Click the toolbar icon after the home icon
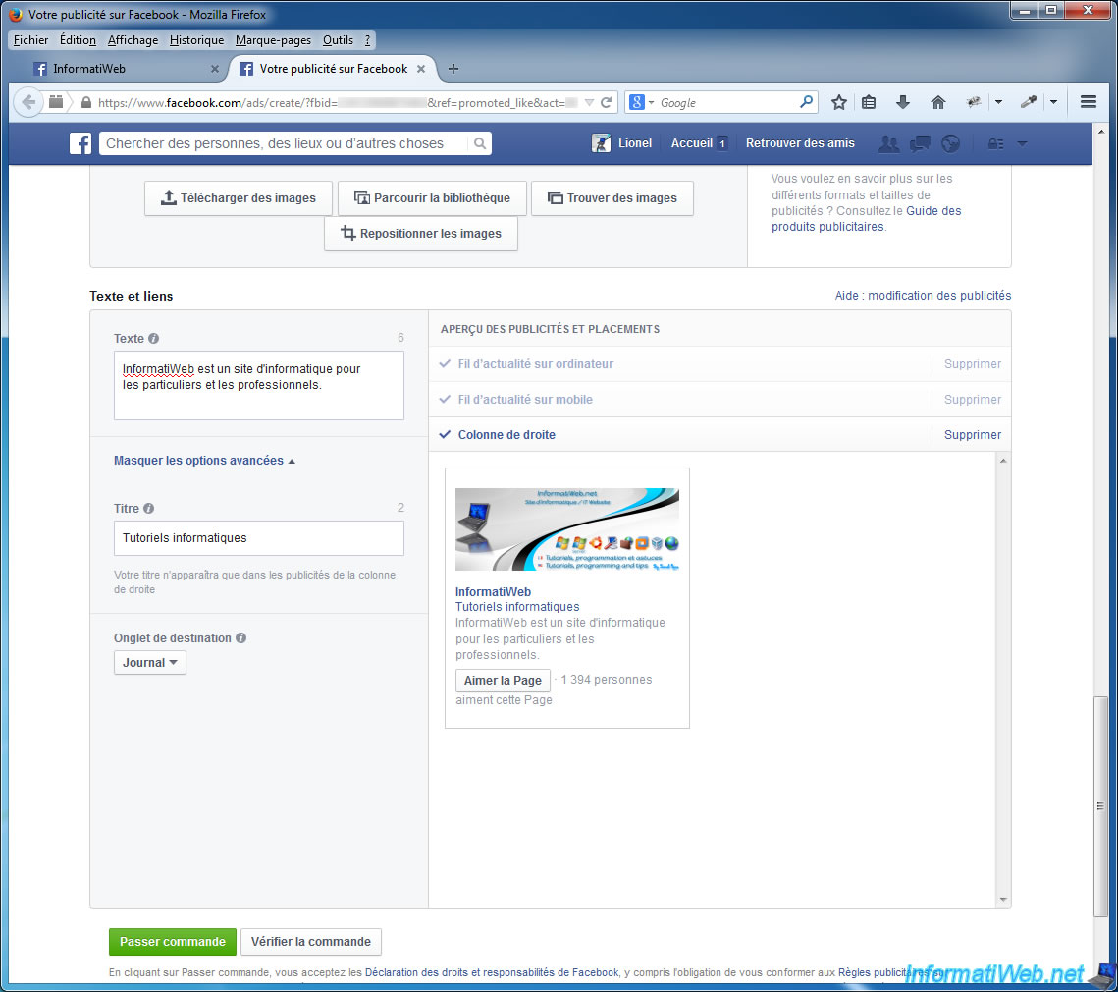The image size is (1118, 992). [x=974, y=103]
